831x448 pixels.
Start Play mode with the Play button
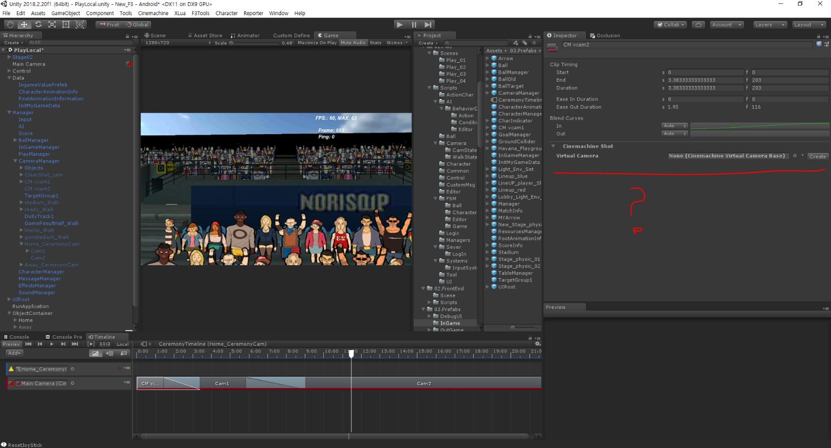(x=400, y=24)
